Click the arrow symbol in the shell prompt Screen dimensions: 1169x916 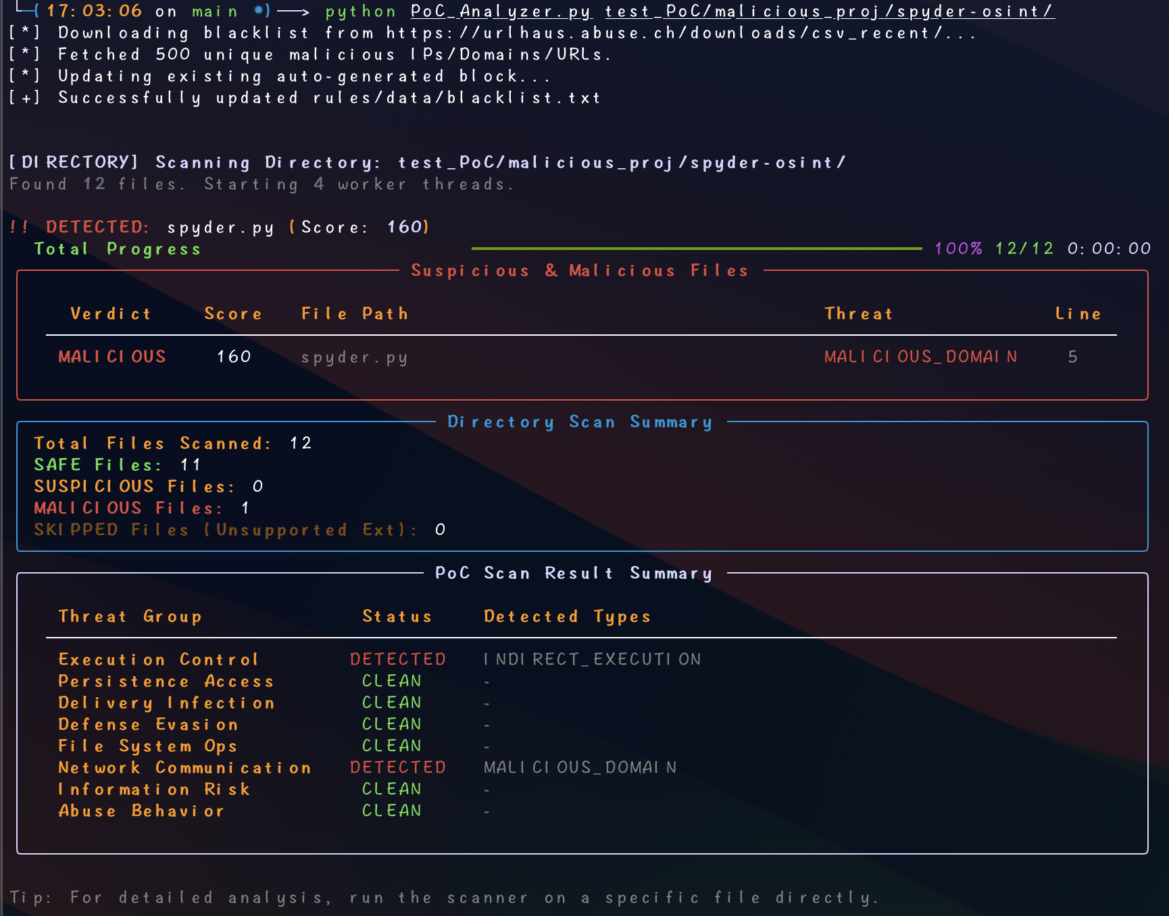(x=294, y=11)
